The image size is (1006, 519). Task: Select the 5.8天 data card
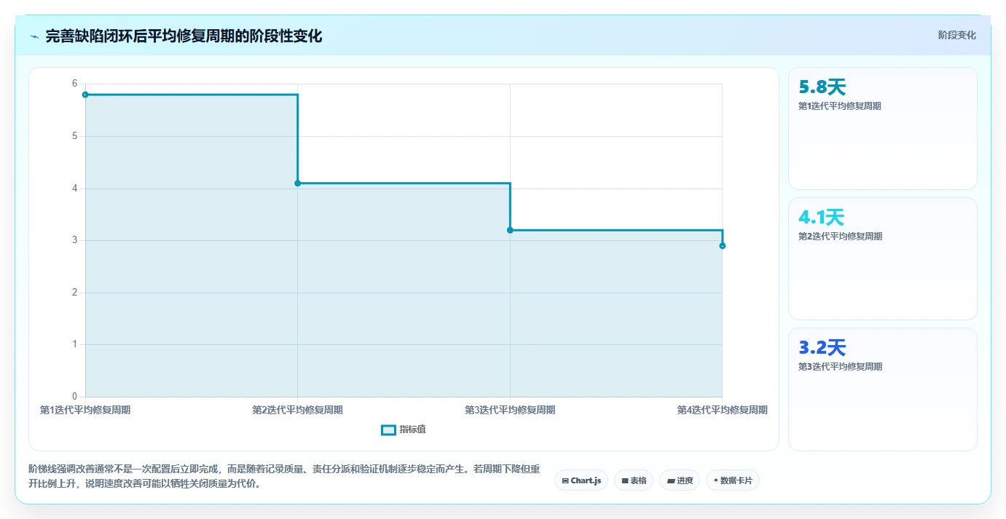883,129
